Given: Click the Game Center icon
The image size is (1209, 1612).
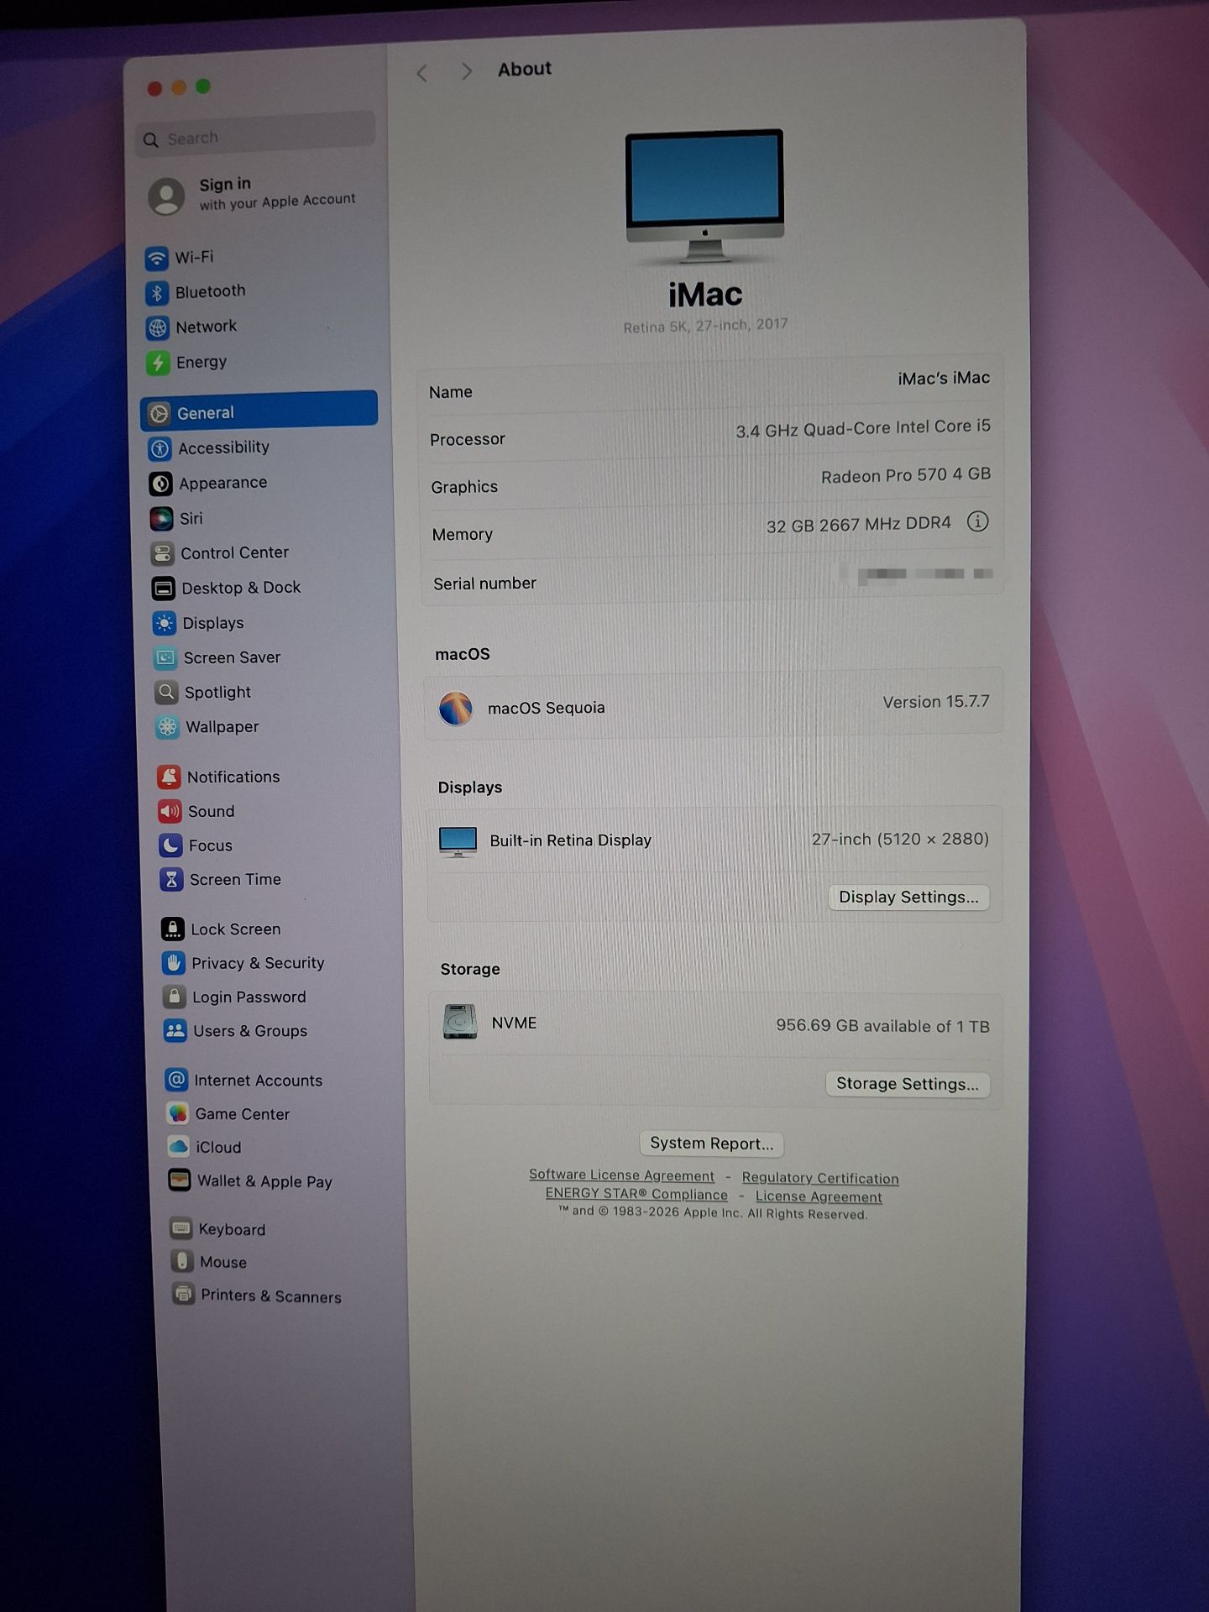Looking at the screenshot, I should [177, 1114].
